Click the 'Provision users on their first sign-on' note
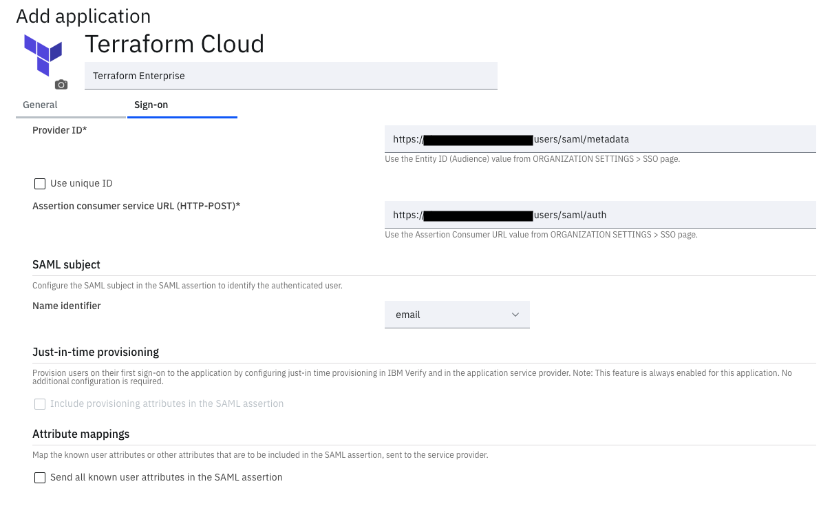 tap(412, 377)
